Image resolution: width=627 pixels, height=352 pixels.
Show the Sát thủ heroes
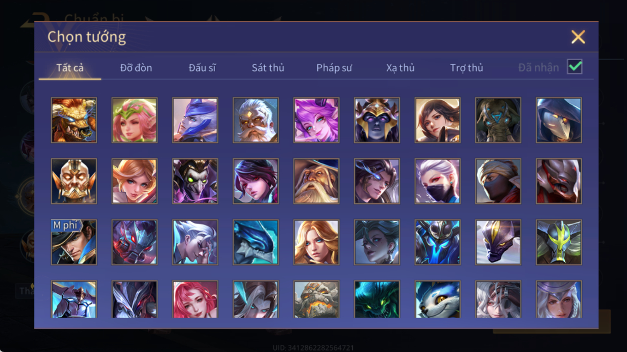tap(268, 68)
